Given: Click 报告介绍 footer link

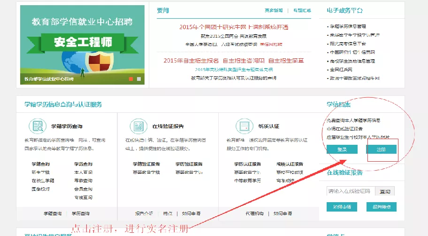Looking at the screenshot, I should [x=144, y=213].
